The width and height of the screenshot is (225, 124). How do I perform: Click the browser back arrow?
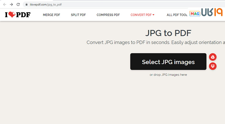click(4, 4)
